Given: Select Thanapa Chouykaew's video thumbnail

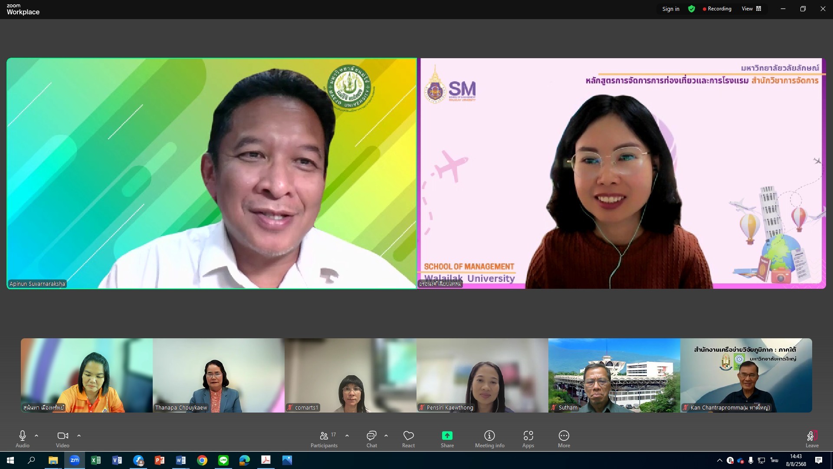Looking at the screenshot, I should coord(219,375).
